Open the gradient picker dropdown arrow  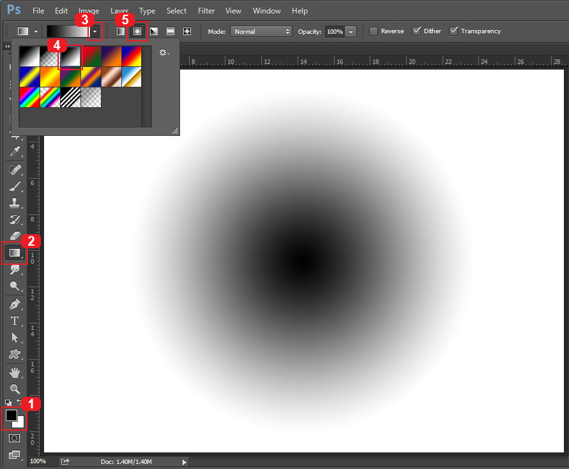(x=95, y=31)
